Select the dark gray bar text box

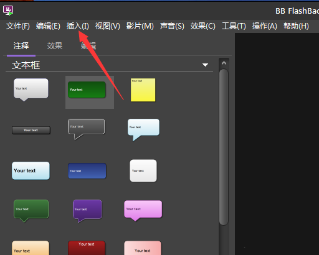click(31, 130)
